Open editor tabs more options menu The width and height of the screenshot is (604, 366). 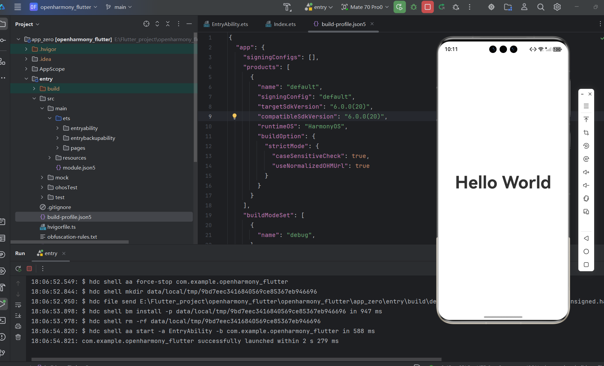coord(600,24)
